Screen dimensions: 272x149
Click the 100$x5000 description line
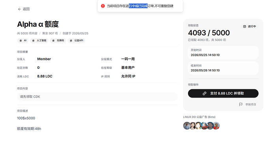click(x=26, y=118)
